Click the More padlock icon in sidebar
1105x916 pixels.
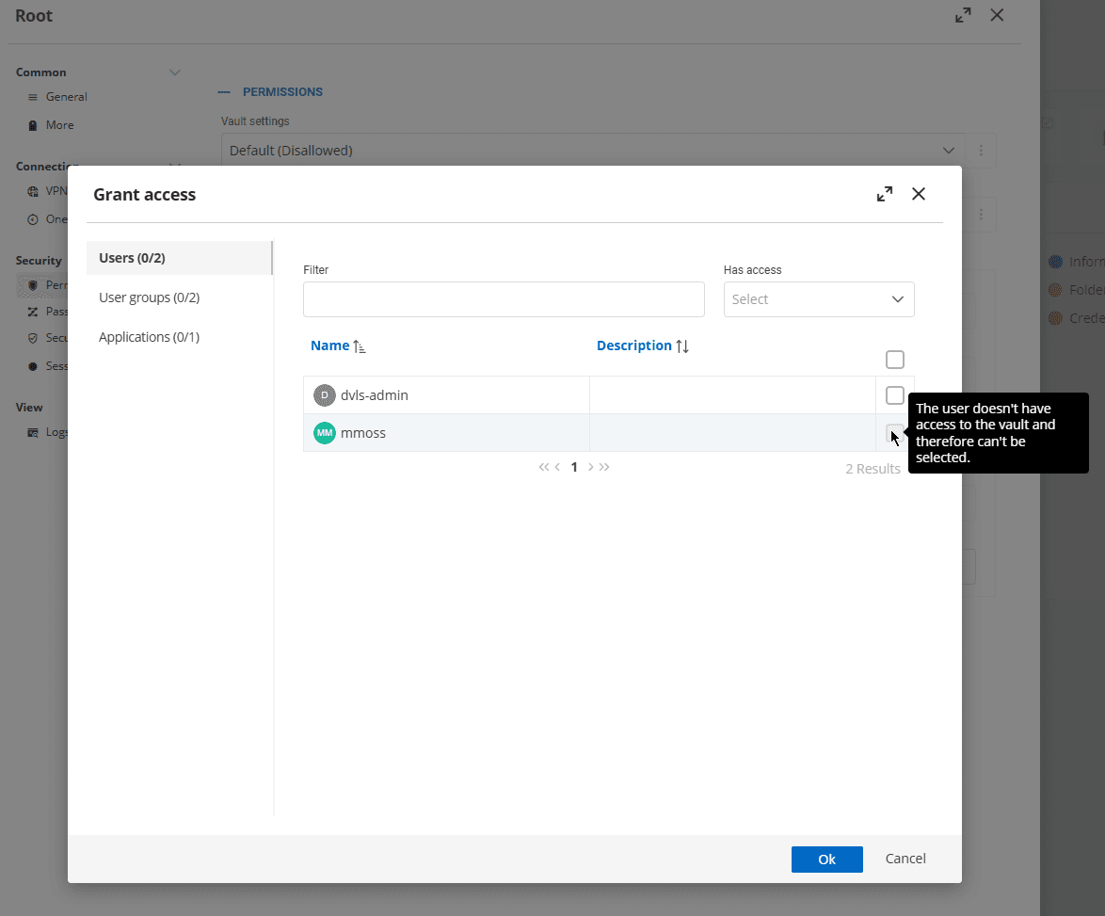33,124
